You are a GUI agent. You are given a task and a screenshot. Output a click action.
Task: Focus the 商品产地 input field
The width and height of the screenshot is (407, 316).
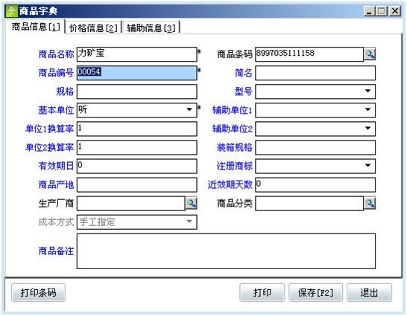coord(137,184)
